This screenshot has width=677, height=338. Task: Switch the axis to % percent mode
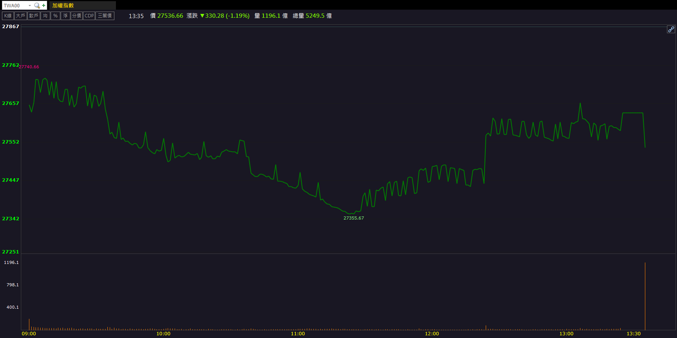pos(55,16)
